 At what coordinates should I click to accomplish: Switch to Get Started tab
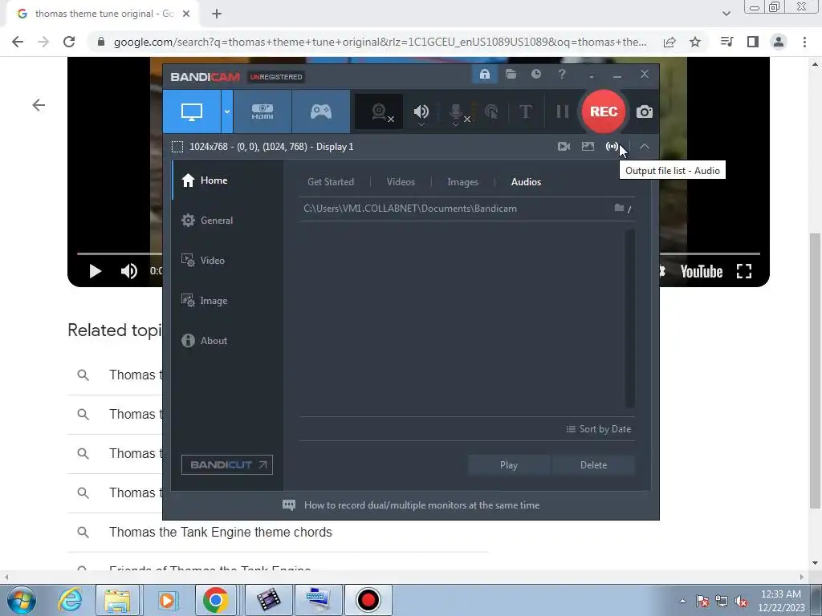(330, 182)
